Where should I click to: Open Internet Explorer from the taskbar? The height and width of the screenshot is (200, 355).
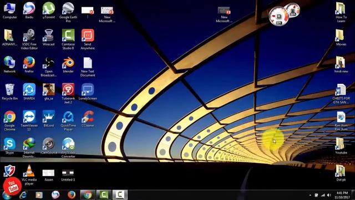pyautogui.click(x=23, y=195)
